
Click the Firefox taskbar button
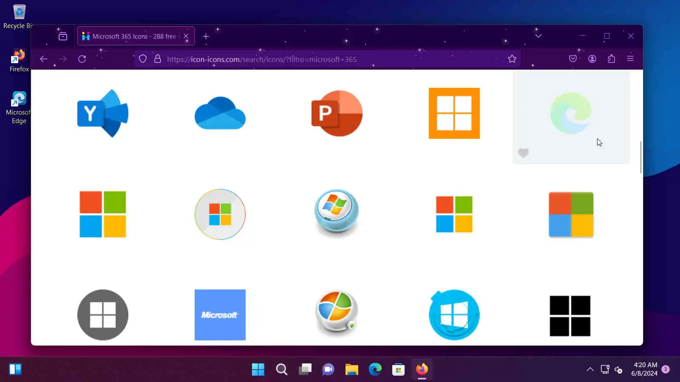pyautogui.click(x=422, y=369)
